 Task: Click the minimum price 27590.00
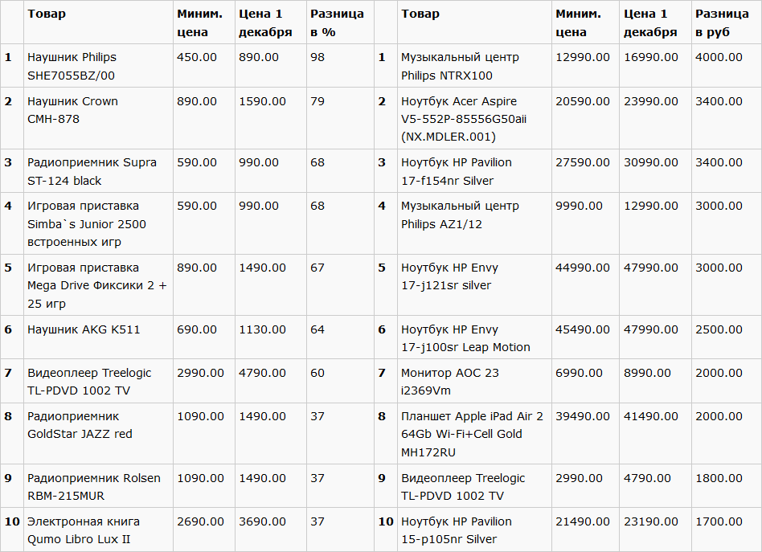583,163
